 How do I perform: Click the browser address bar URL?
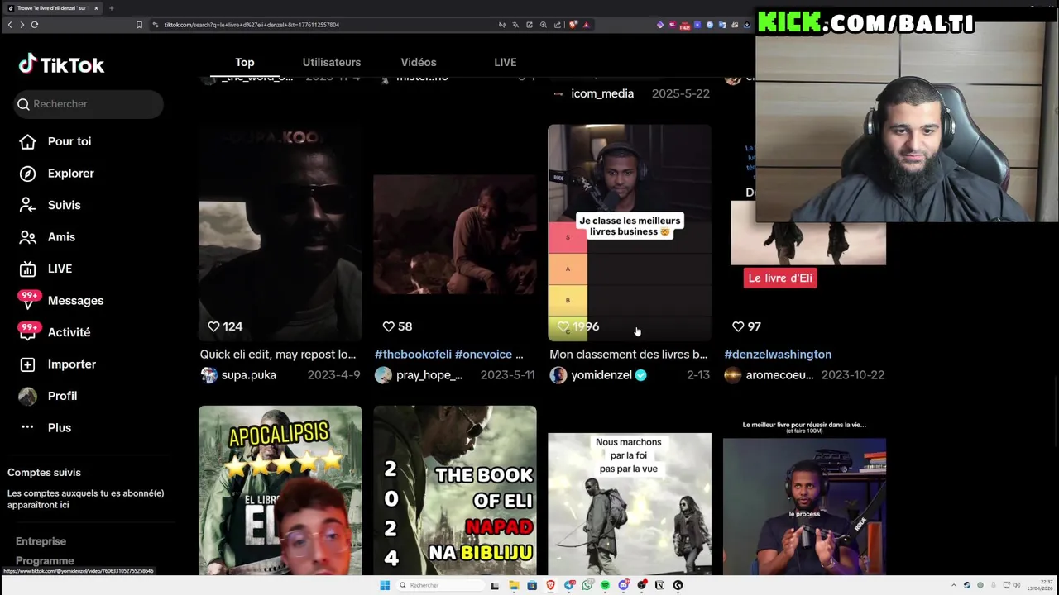pyautogui.click(x=252, y=25)
